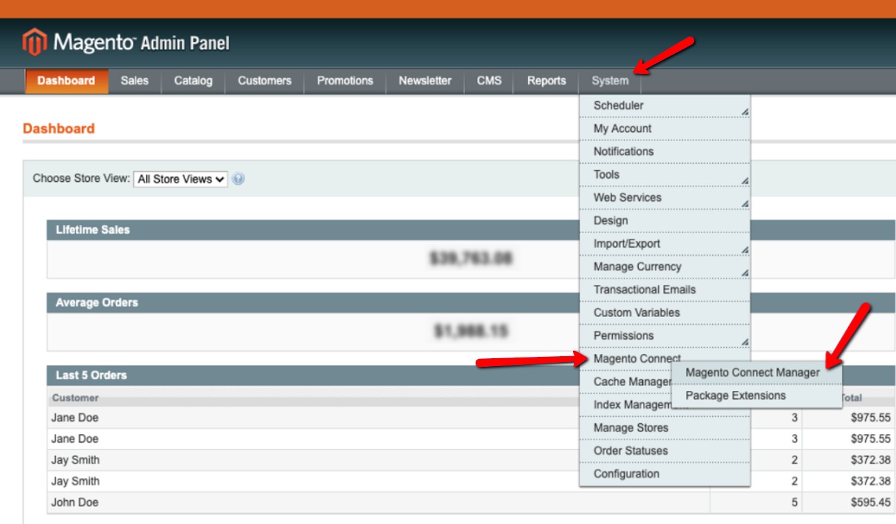Open the Catalog menu
Screen dimensions: 896x524
[193, 81]
